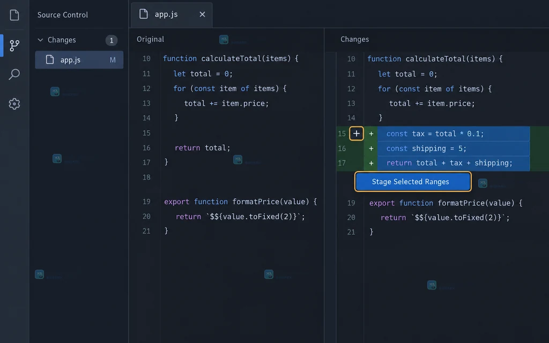Click Stage Selected Ranges button

click(413, 182)
